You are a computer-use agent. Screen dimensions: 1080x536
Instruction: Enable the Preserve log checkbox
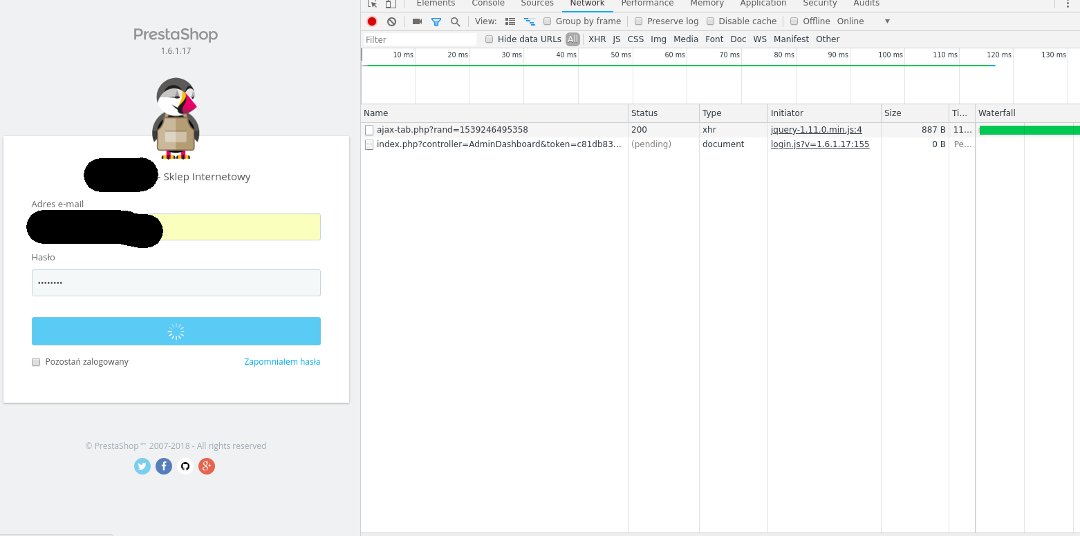(639, 21)
